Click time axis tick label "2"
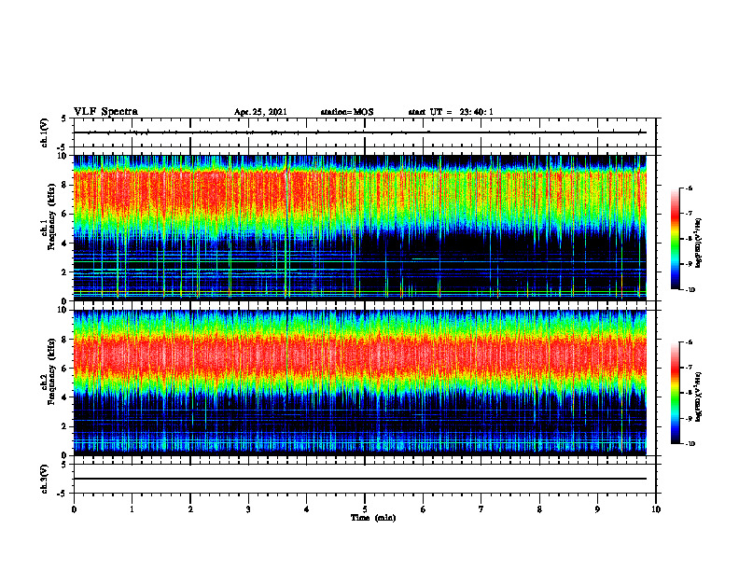This screenshot has width=739, height=571. [x=190, y=509]
